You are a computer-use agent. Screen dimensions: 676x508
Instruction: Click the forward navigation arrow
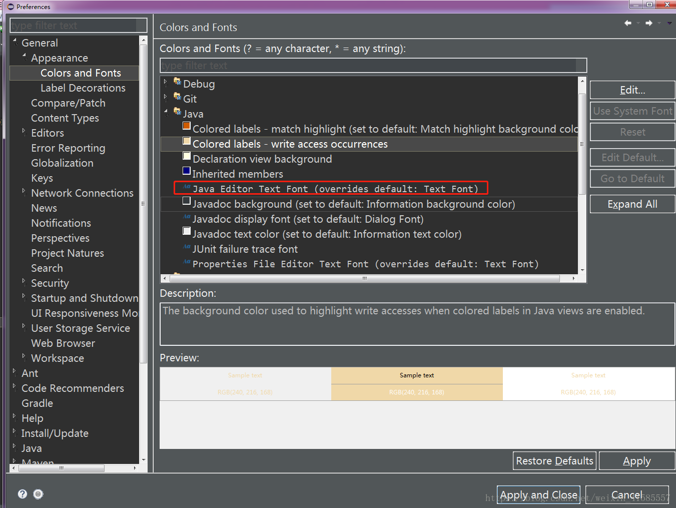pyautogui.click(x=649, y=23)
